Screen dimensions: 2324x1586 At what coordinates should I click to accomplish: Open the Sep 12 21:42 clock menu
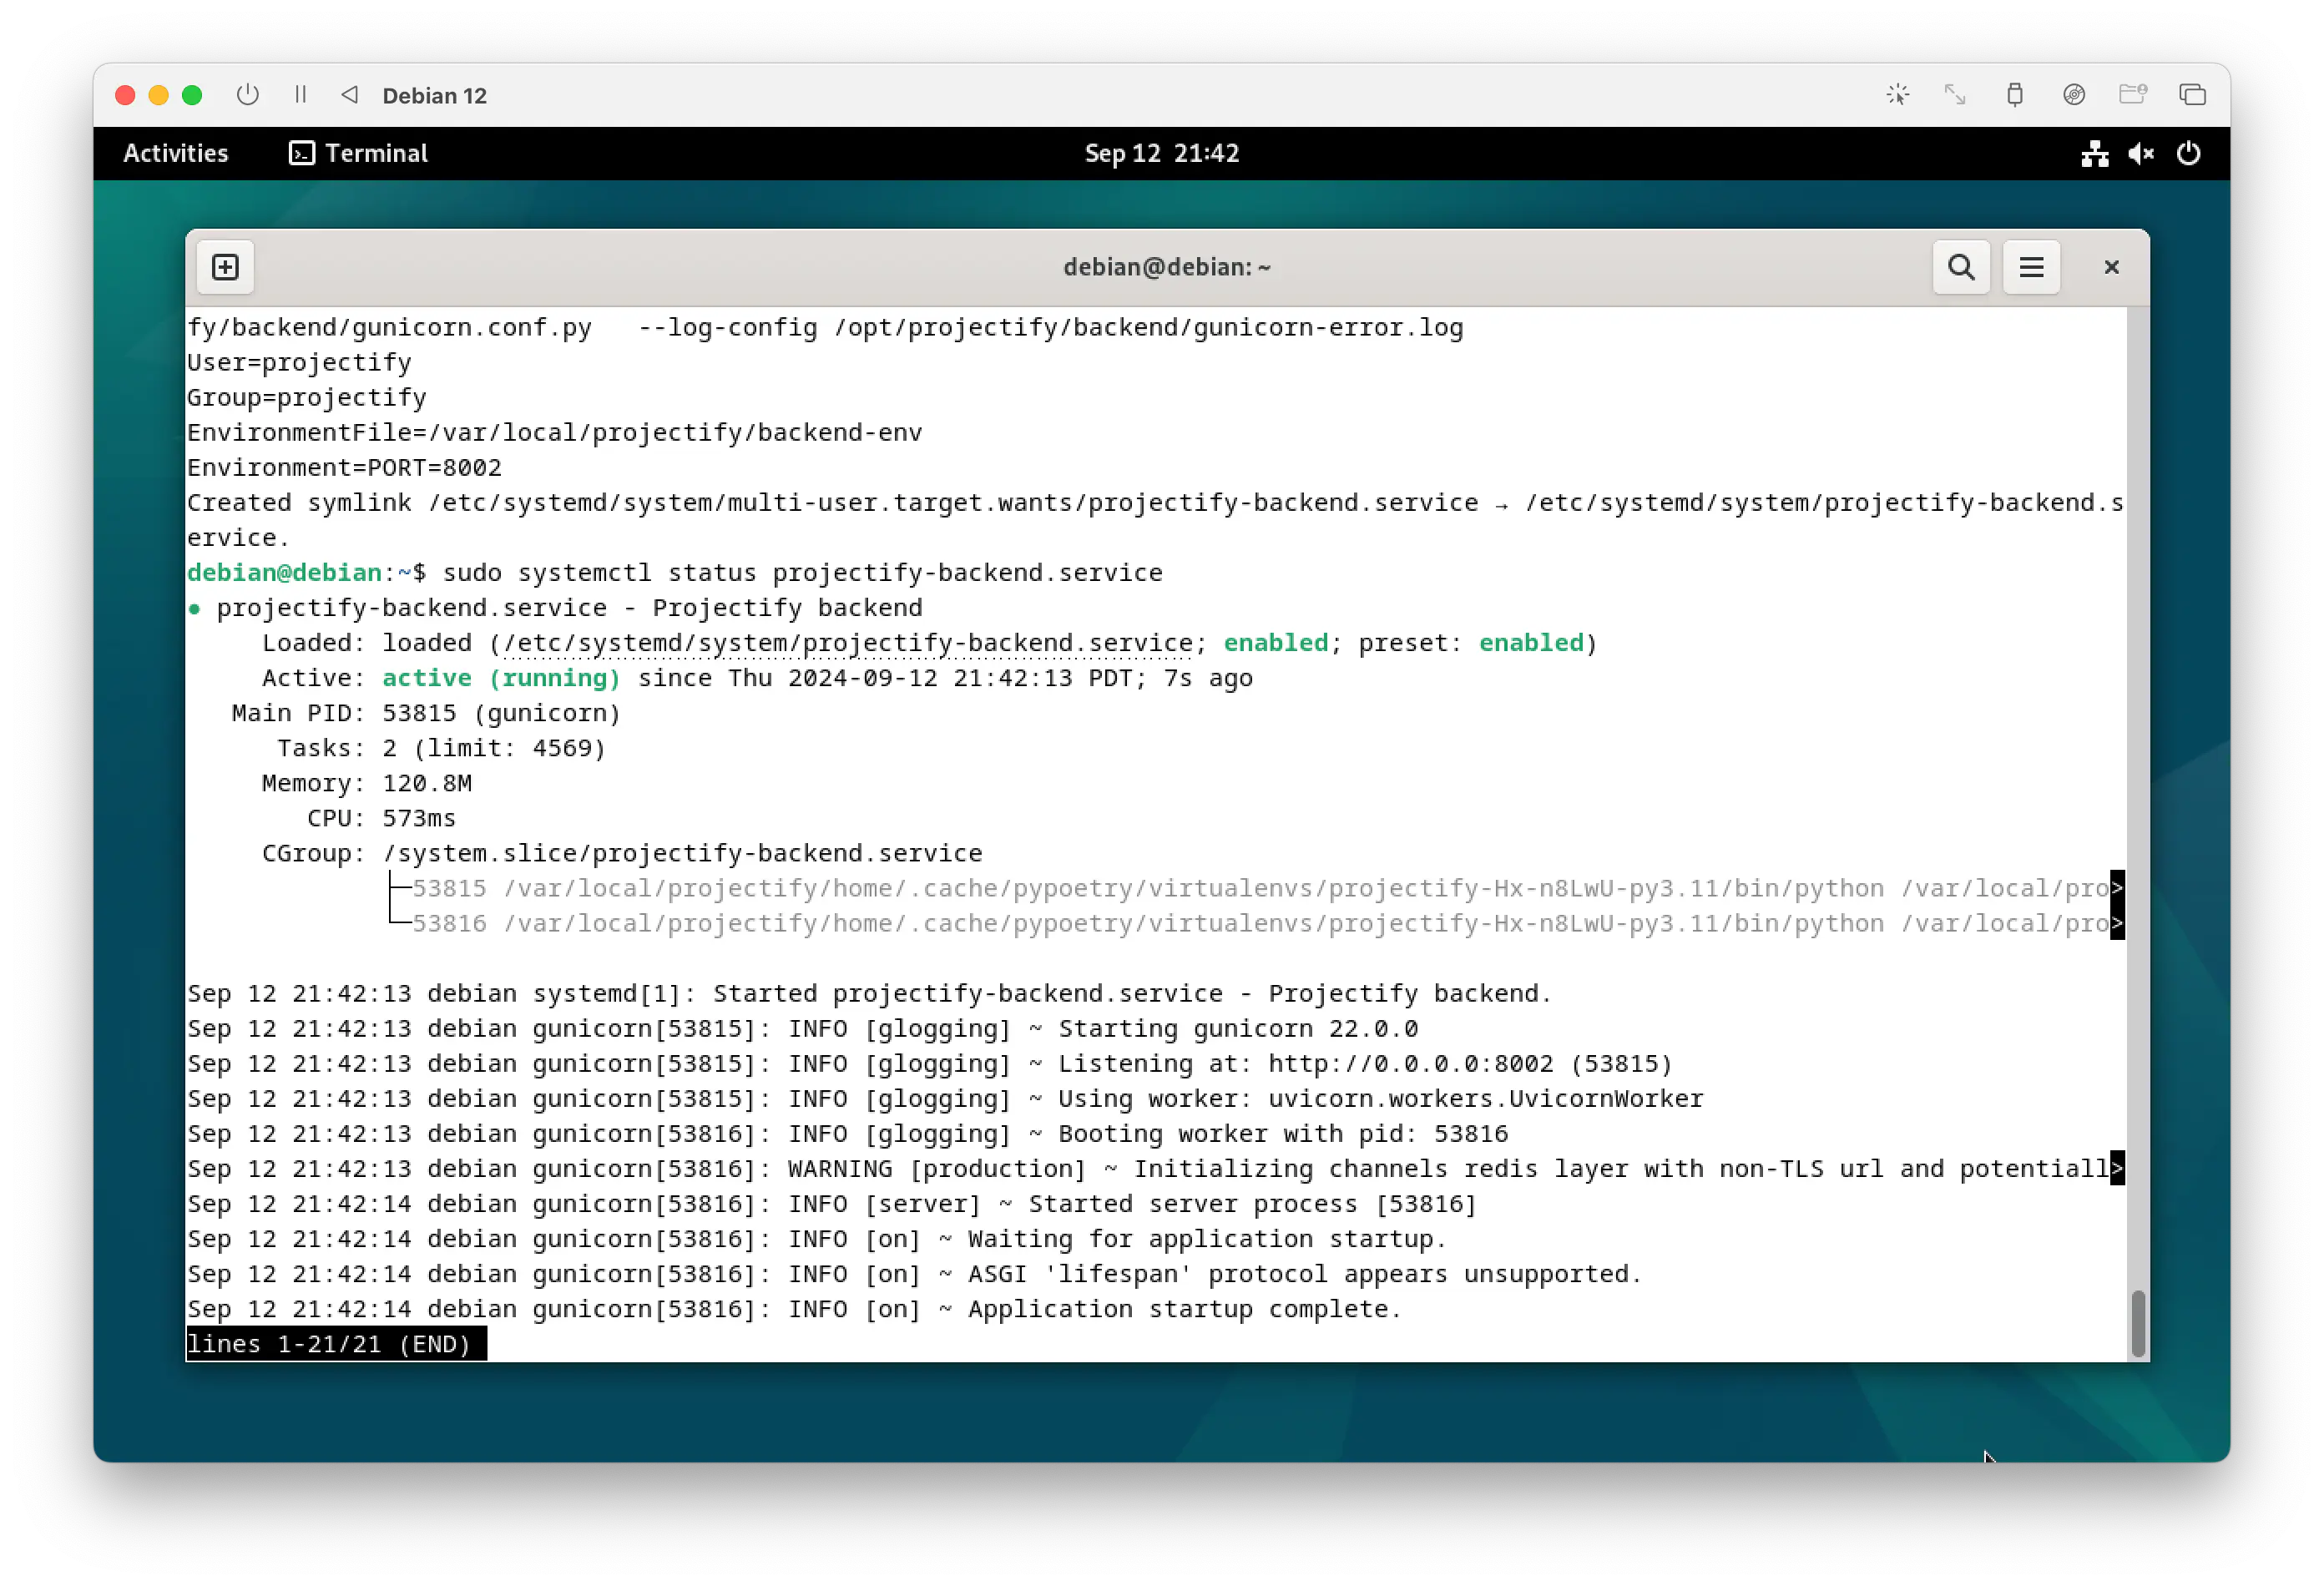tap(1161, 153)
